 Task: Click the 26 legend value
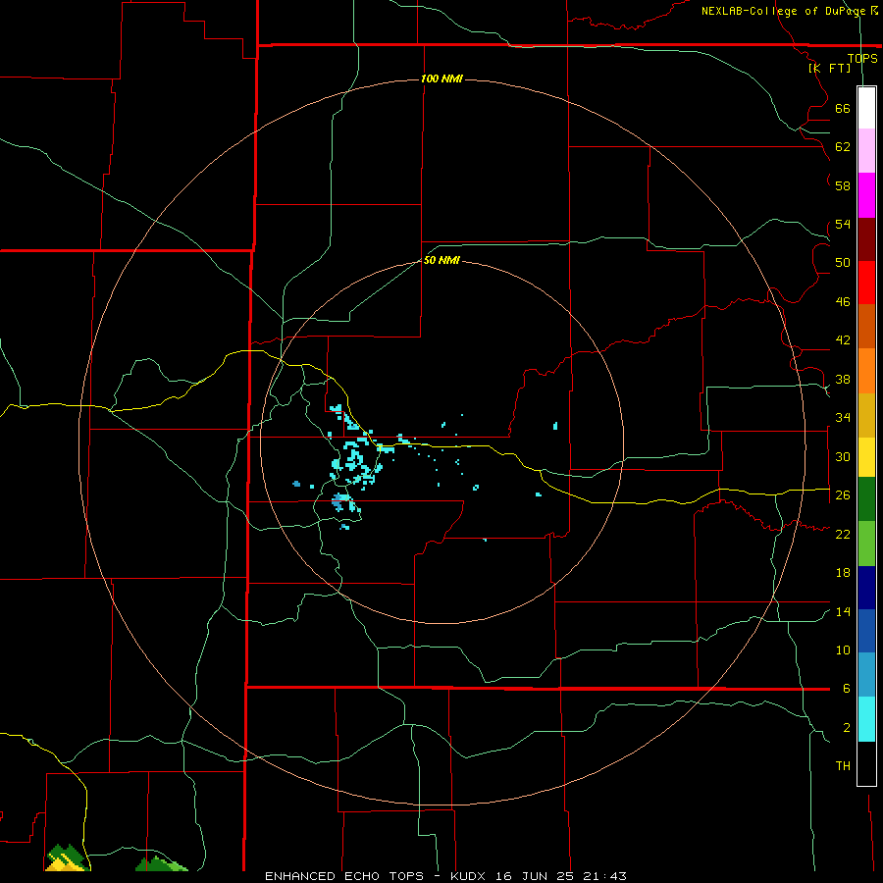pos(843,495)
